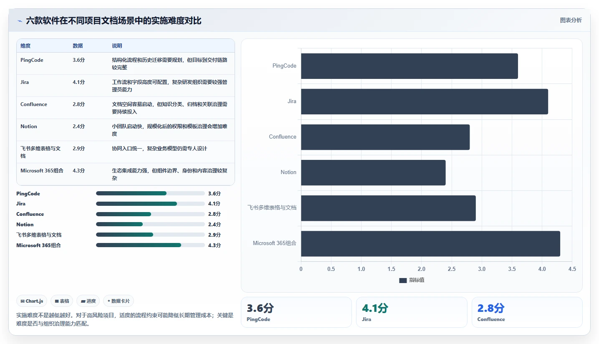
Task: Click the 4.3分 value beside Microsoft progress bar
Action: coord(215,245)
